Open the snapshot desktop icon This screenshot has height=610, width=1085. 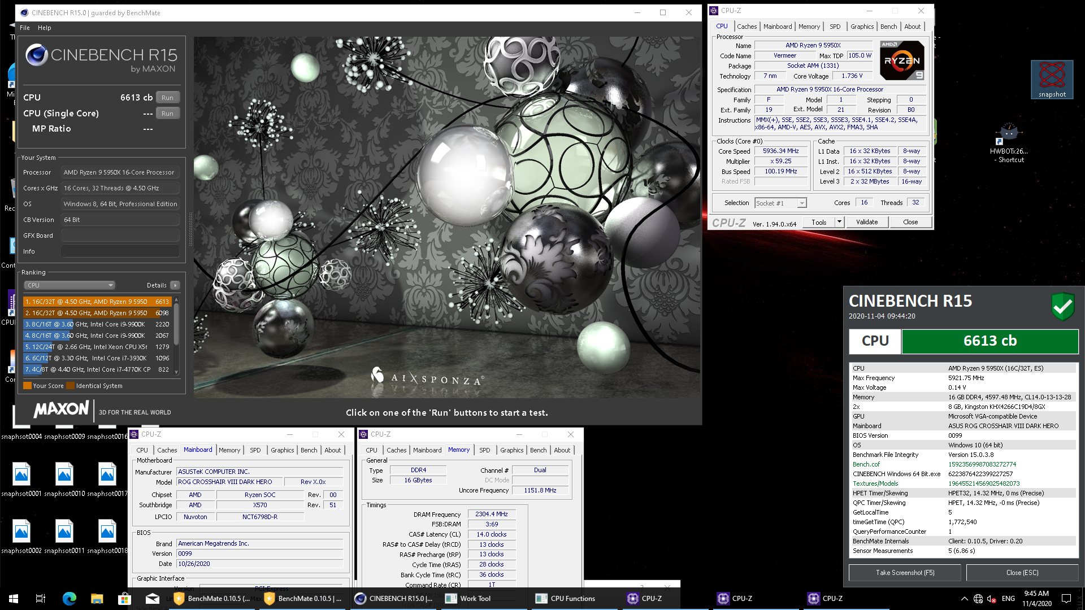1052,80
